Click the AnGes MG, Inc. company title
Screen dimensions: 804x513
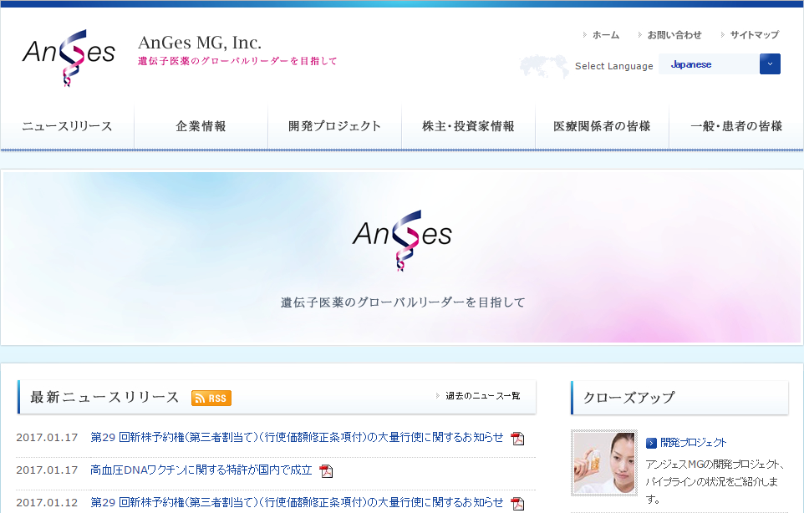[200, 43]
